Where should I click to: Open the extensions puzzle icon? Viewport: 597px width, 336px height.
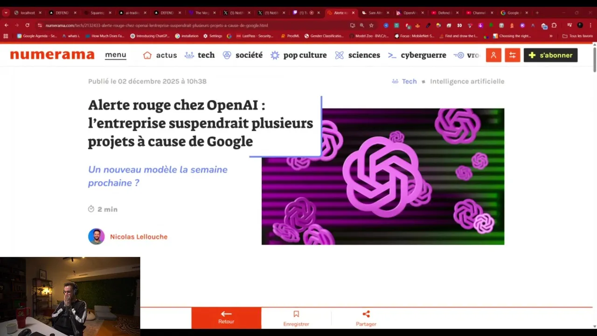[x=554, y=25]
